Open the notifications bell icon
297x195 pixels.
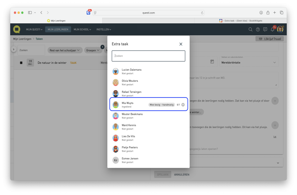(272, 29)
